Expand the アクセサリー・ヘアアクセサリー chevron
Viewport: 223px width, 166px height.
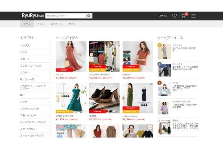point(50,87)
